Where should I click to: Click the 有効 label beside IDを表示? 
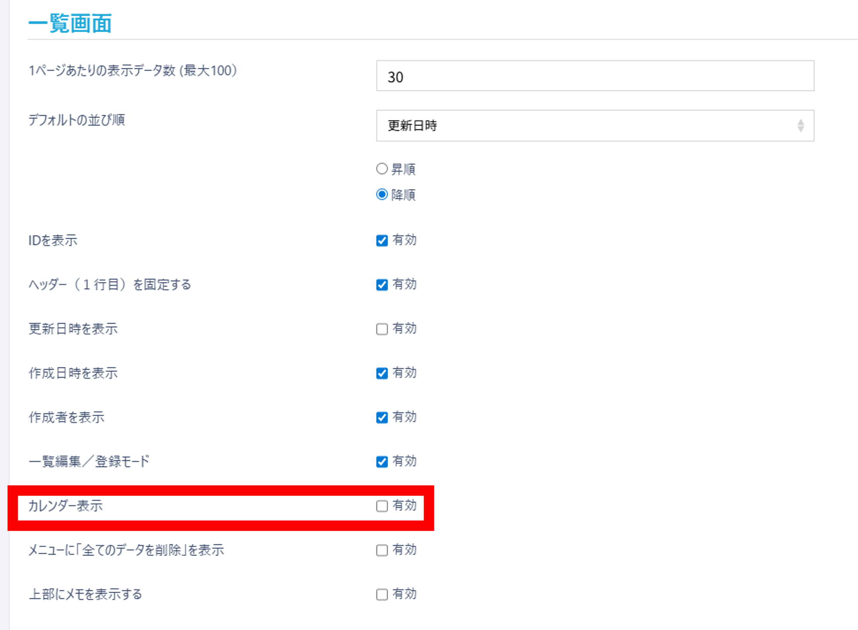coord(404,240)
